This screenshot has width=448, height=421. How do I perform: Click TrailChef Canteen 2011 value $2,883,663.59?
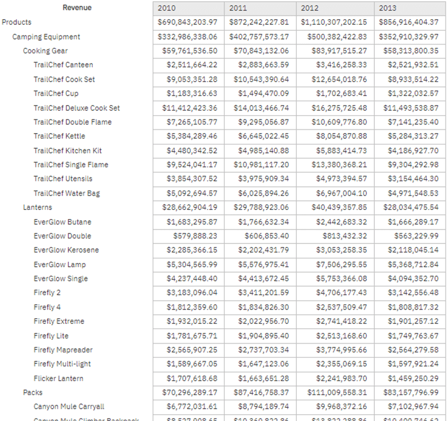coord(263,65)
